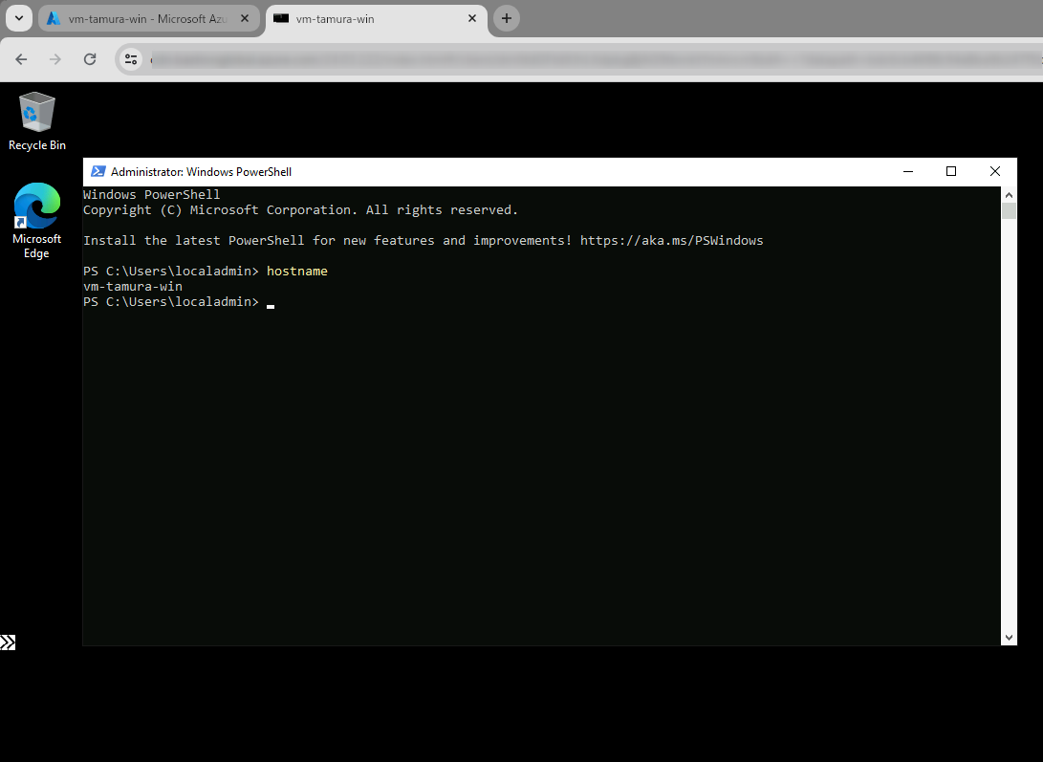Close the Microsoft Azure browser tab

click(244, 18)
